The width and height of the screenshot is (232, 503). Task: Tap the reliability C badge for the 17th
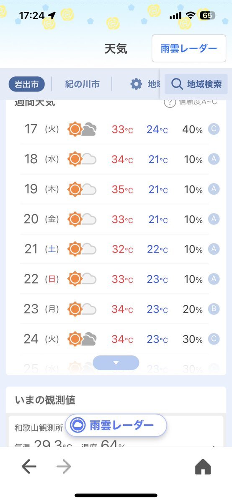click(214, 129)
